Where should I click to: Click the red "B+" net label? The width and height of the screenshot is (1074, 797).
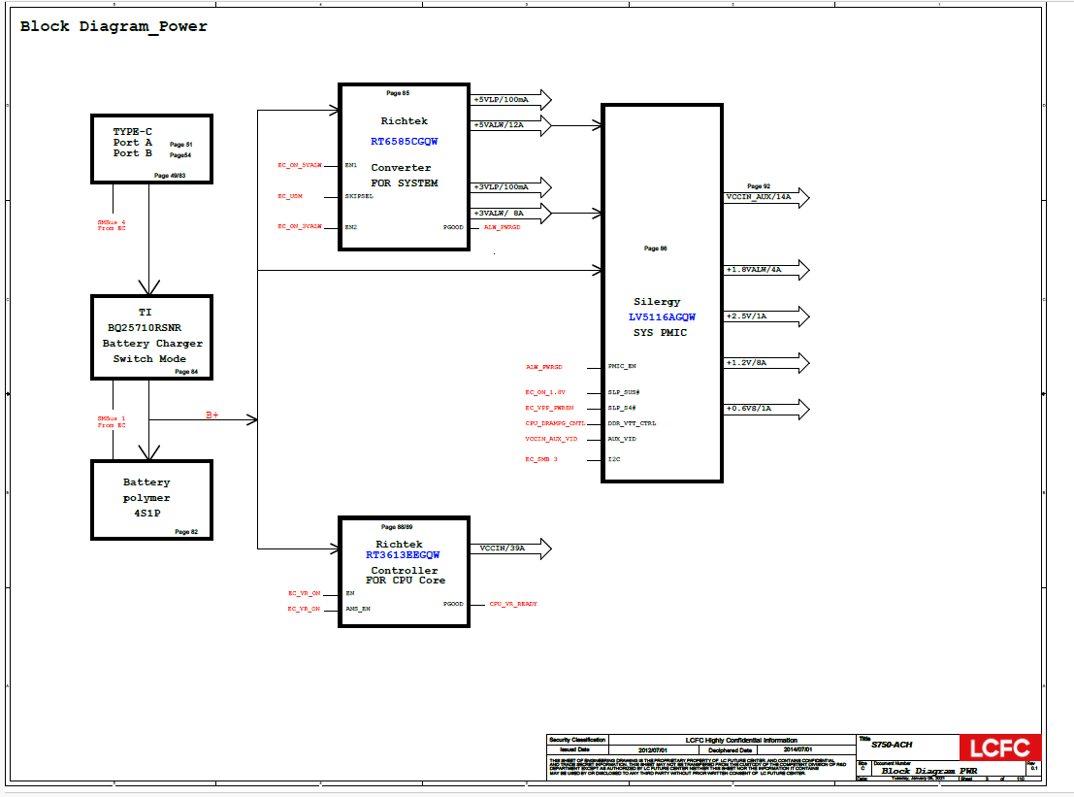click(x=212, y=415)
